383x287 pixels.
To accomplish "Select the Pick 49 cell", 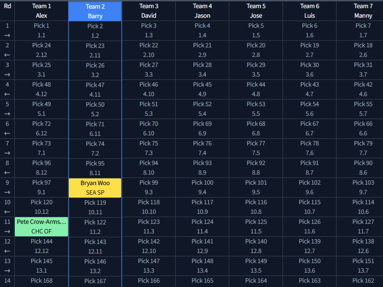I will (42, 109).
